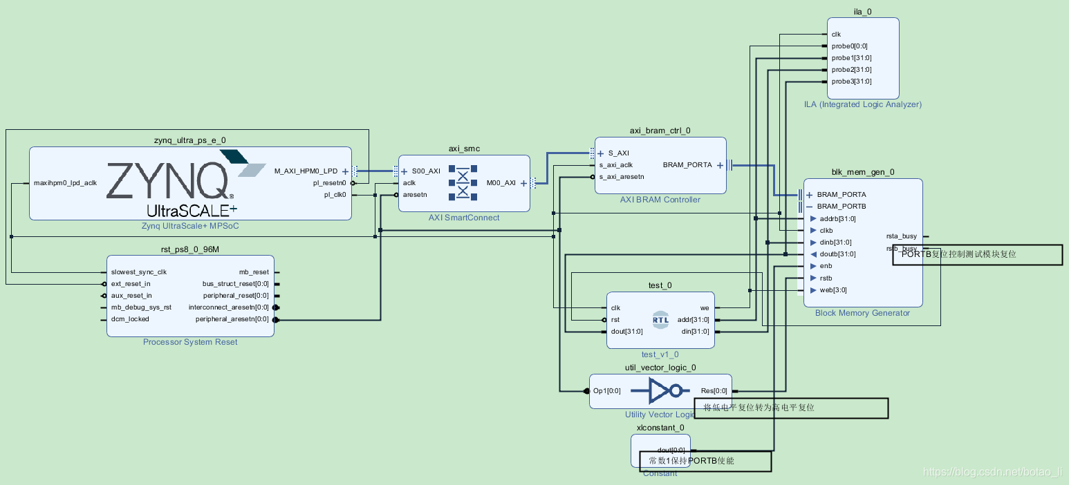Image resolution: width=1069 pixels, height=485 pixels.
Task: Click the Zynq UltraScale+ MPSoC label
Action: pos(190,226)
